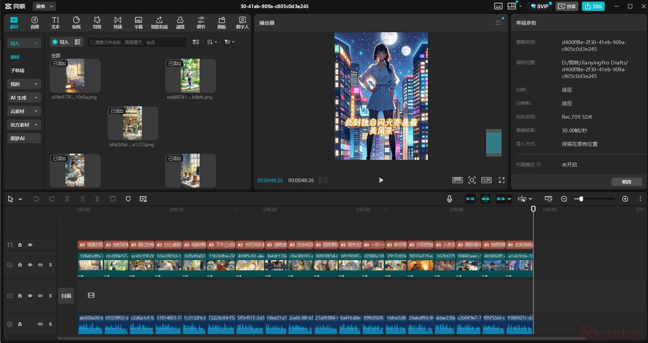The height and width of the screenshot is (343, 648).
Task: Lock the audio track
Action: (20, 324)
